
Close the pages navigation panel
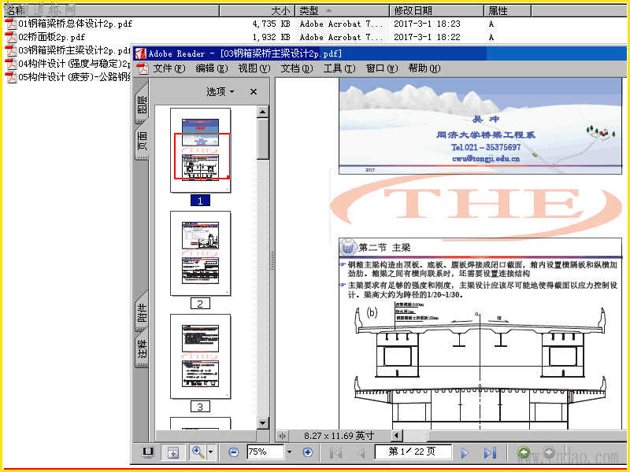[254, 92]
